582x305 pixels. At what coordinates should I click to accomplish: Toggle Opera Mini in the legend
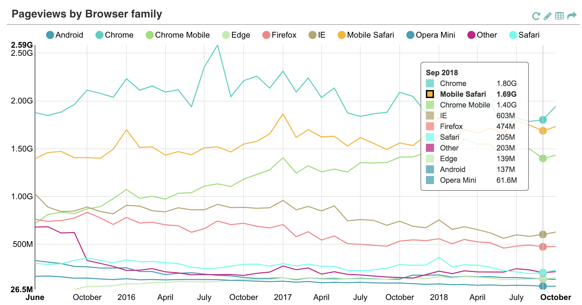431,35
